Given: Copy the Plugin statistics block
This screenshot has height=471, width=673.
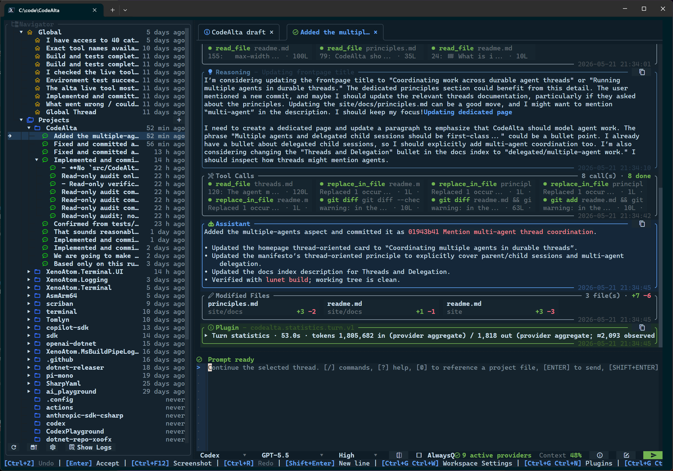Looking at the screenshot, I should click(642, 328).
